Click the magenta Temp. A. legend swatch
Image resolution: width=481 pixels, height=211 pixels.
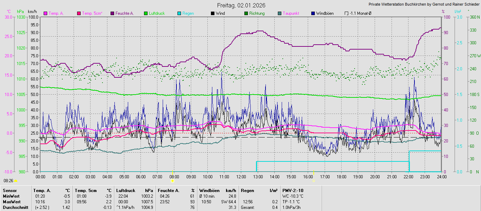click(45, 13)
